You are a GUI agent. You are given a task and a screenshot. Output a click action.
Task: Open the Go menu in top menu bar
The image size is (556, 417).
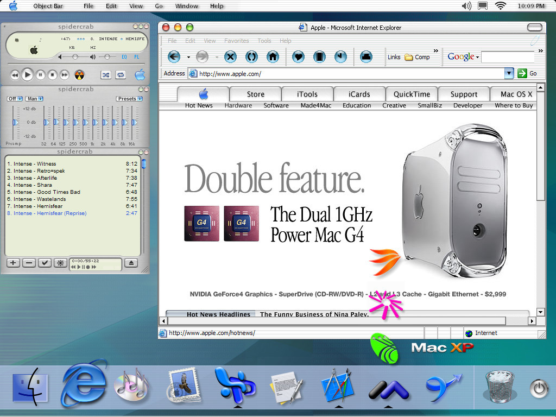coord(159,6)
